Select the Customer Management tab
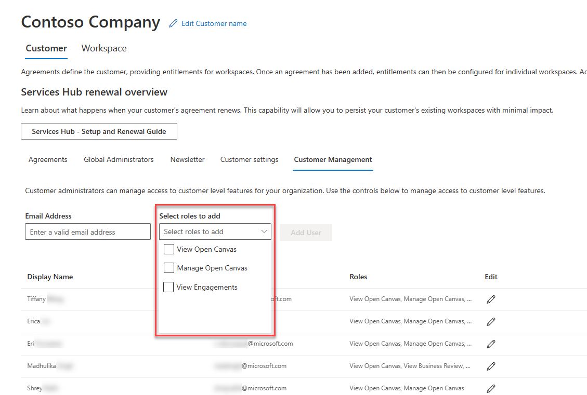 point(333,159)
